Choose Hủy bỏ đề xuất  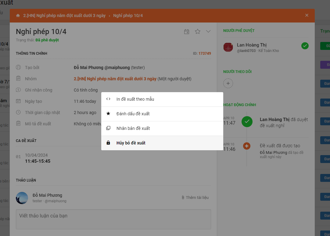tap(162, 143)
